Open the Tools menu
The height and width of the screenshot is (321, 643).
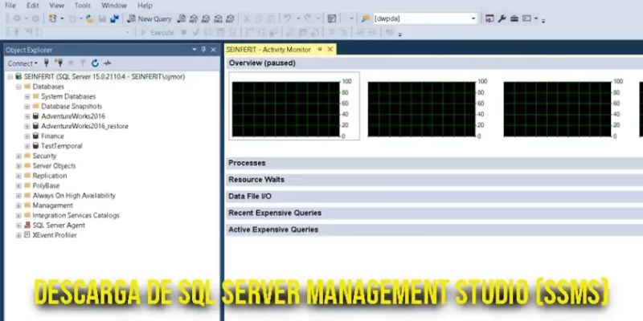point(83,6)
